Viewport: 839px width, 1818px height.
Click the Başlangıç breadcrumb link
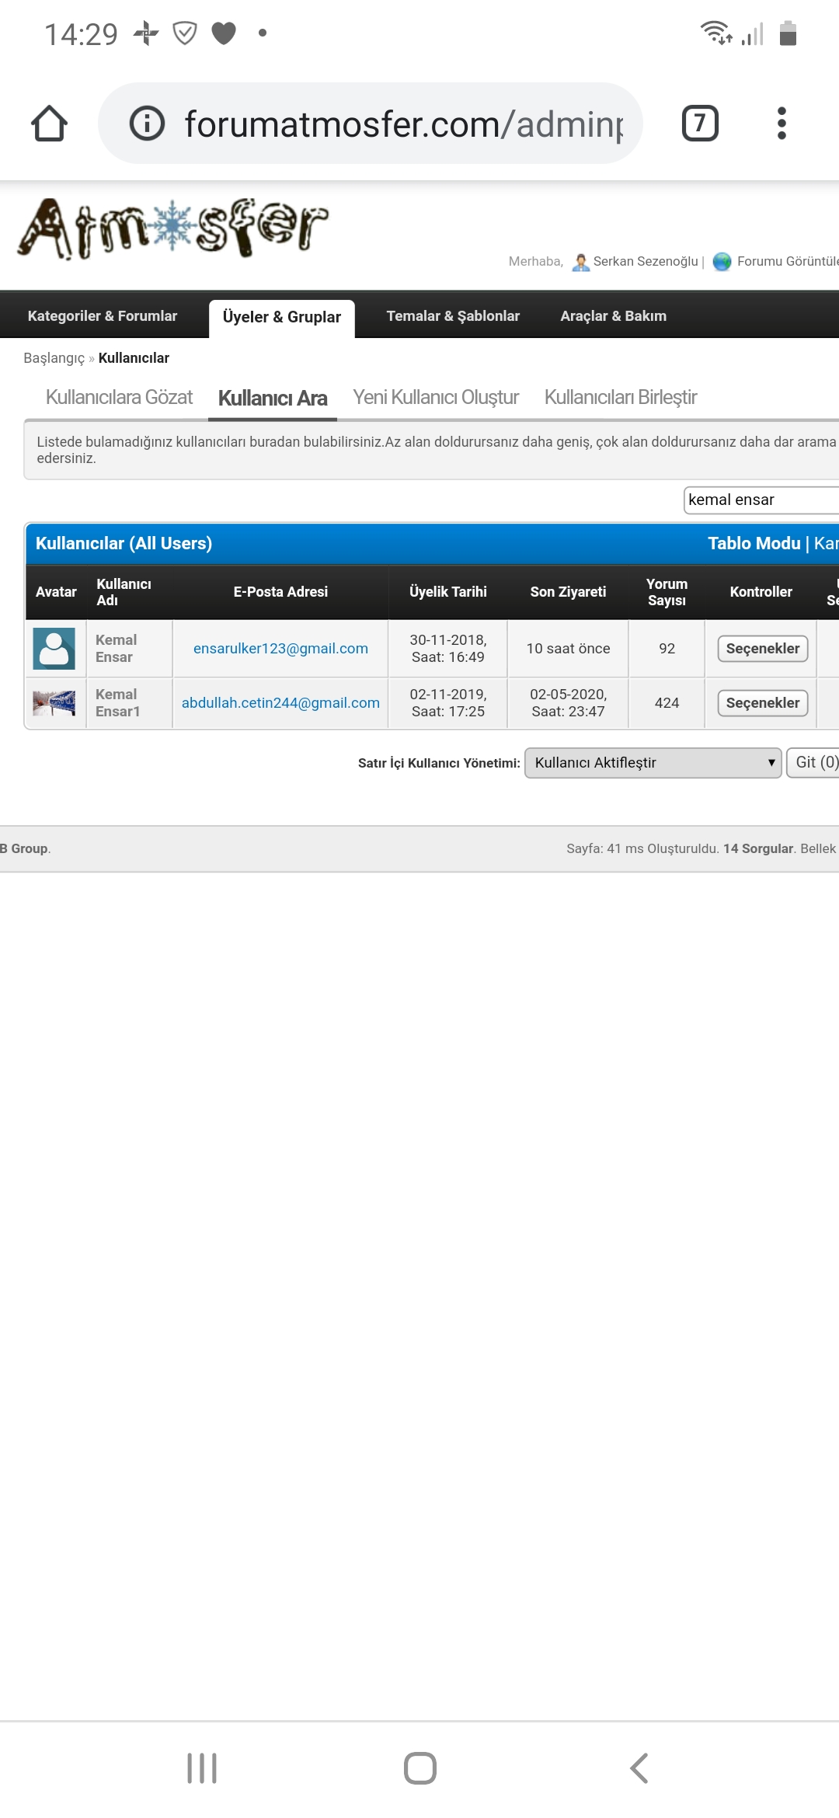tap(54, 358)
